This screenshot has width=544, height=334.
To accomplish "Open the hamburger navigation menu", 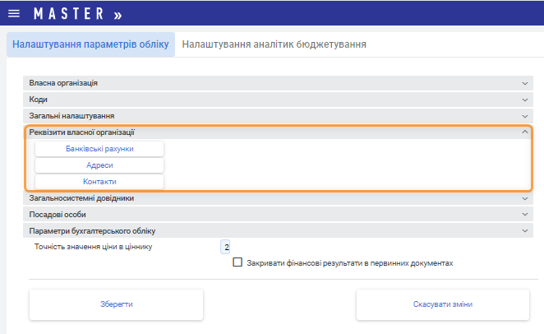I will point(13,14).
